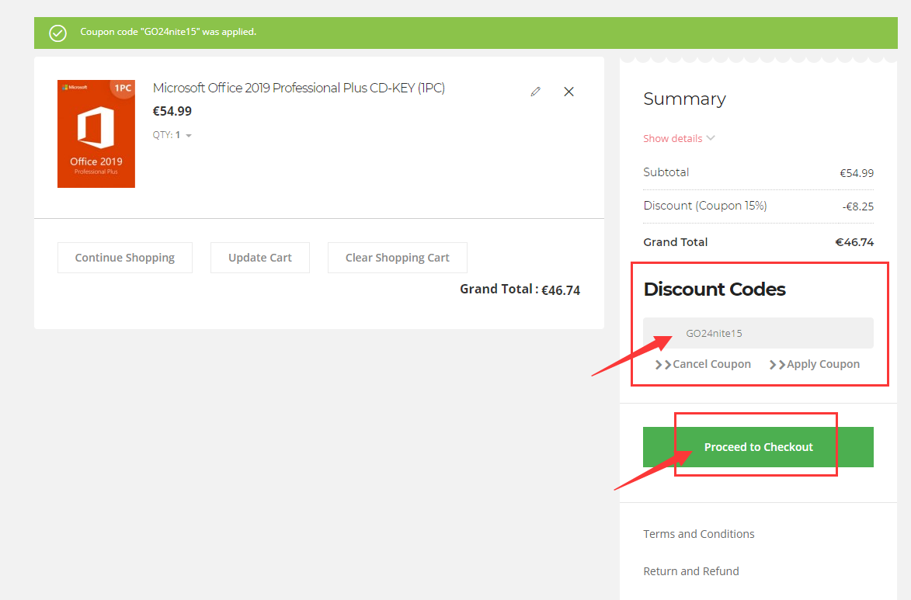Click Update Cart button
The height and width of the screenshot is (600, 911).
click(x=259, y=258)
